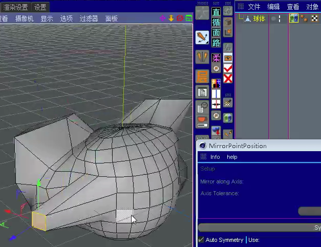Select the green-blue Phong tag on 球体

[x=294, y=18]
